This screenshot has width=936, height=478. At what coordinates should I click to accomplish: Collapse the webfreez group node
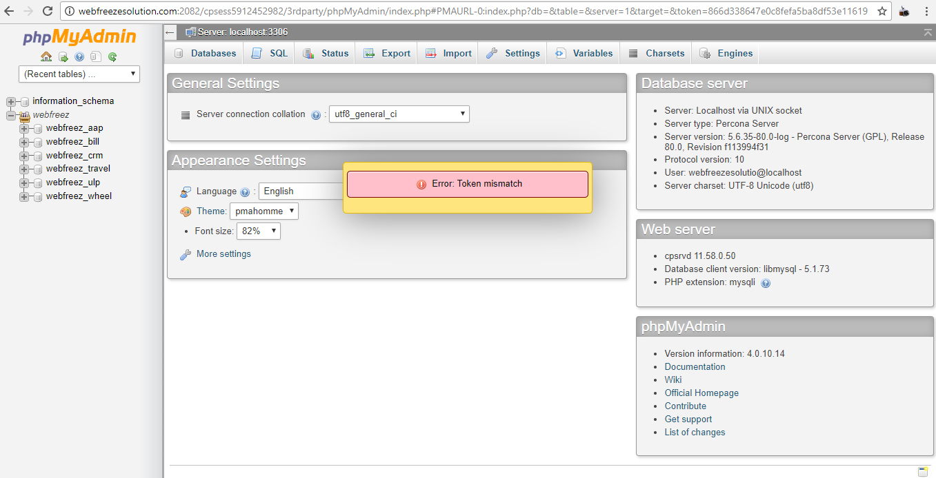point(11,116)
